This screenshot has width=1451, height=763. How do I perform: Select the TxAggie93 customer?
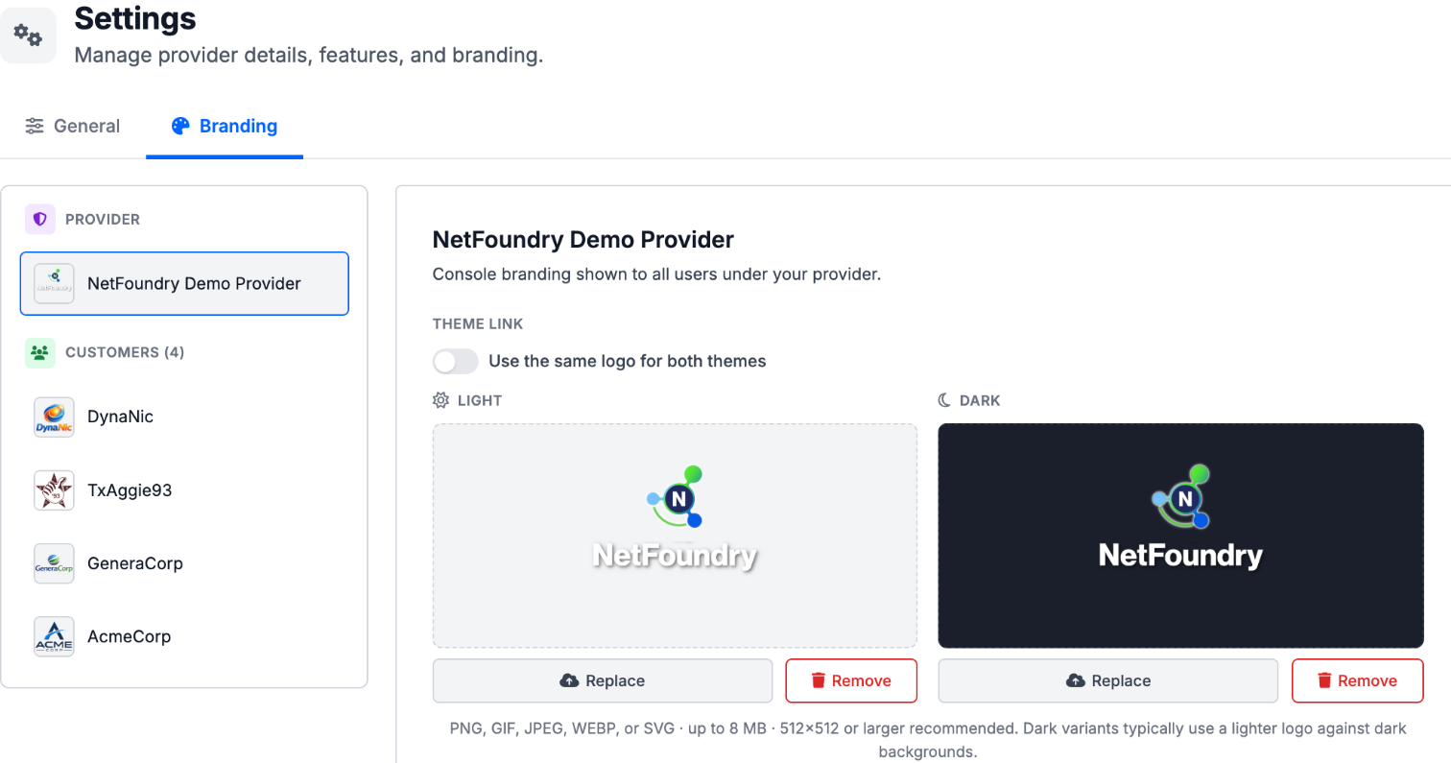pos(184,490)
